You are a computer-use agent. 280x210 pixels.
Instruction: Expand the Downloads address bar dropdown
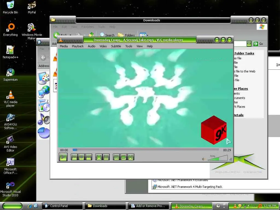tap(249, 44)
